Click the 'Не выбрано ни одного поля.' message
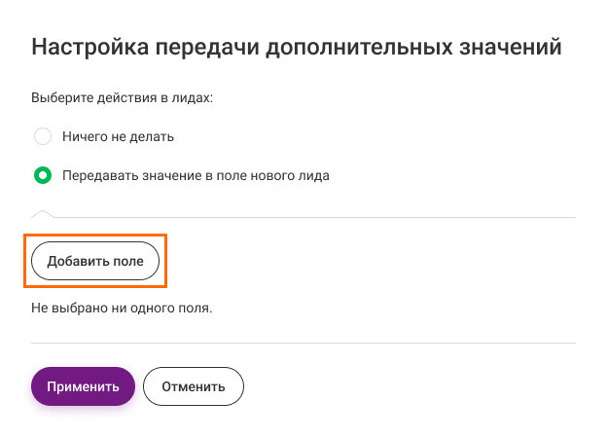Image resolution: width=607 pixels, height=437 pixels. [122, 308]
